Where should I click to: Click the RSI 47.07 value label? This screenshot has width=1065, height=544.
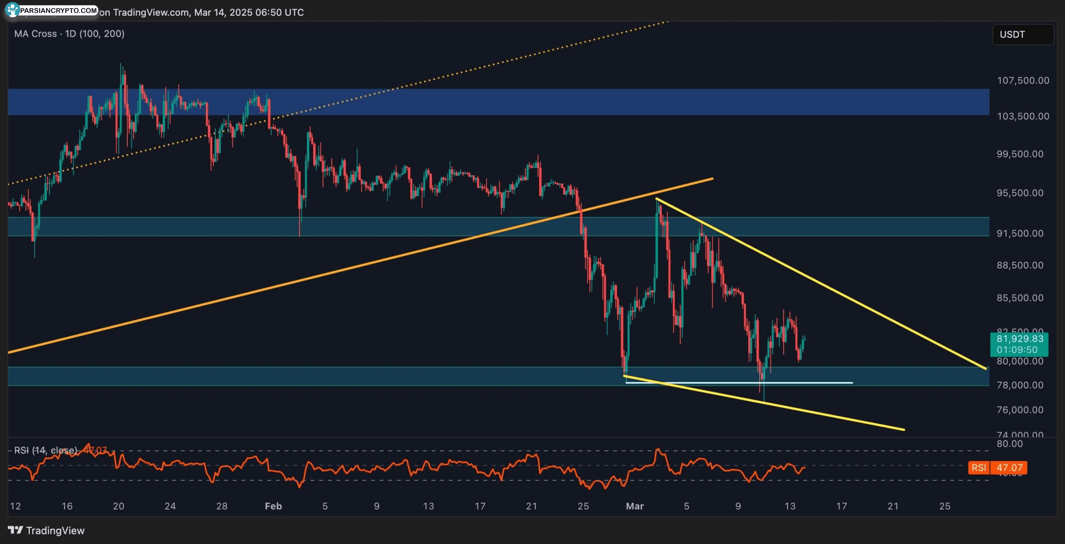coord(1009,468)
